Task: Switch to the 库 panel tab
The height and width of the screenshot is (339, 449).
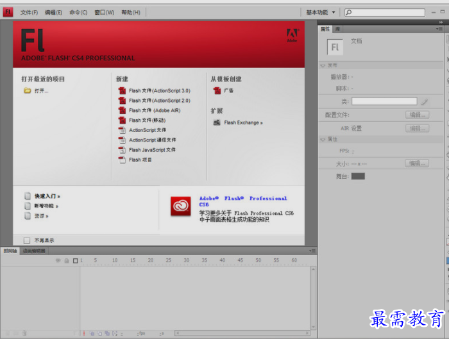Action: (x=338, y=29)
